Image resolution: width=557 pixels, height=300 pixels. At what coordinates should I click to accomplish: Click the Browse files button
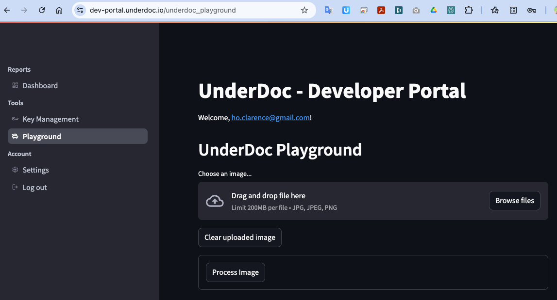point(514,201)
